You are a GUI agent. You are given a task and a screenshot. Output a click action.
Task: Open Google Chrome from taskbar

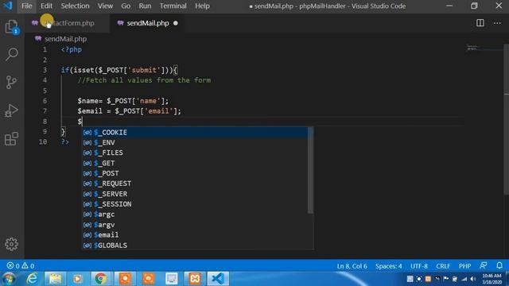point(101,279)
